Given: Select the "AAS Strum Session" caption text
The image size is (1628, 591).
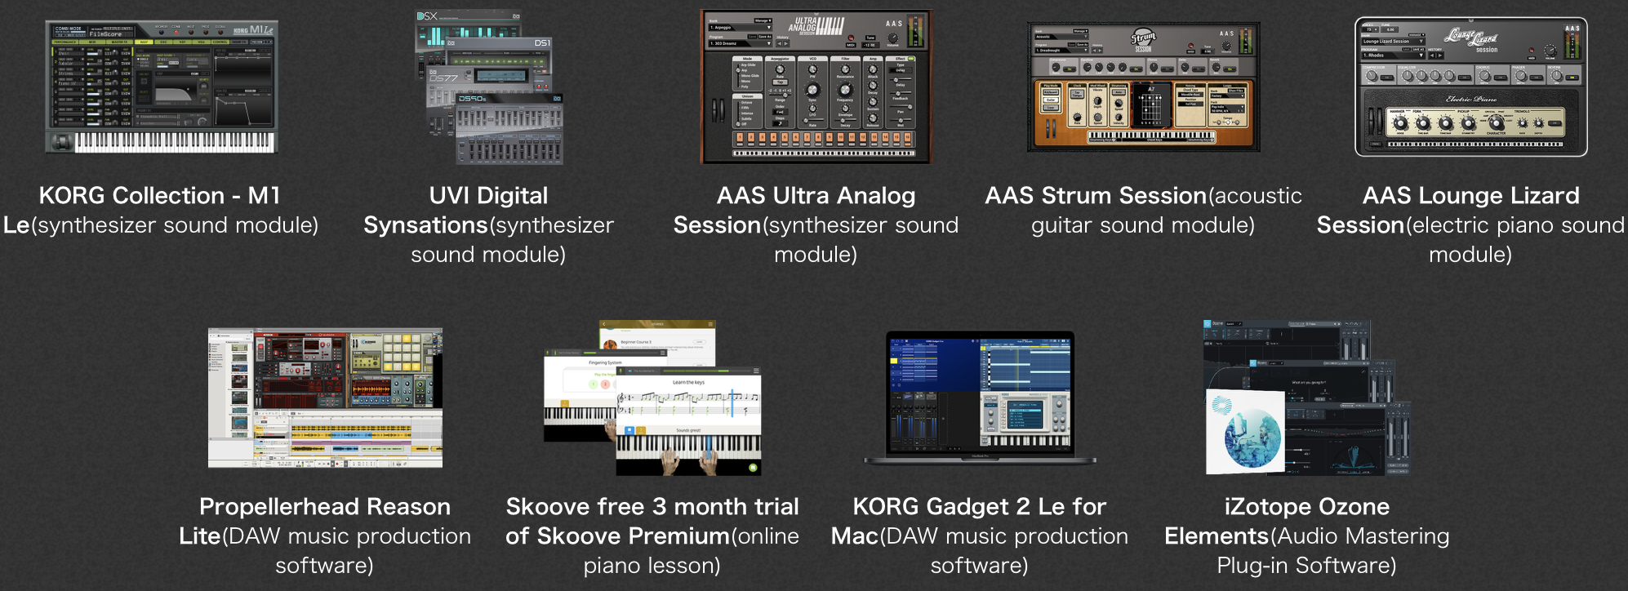Looking at the screenshot, I should (1096, 196).
